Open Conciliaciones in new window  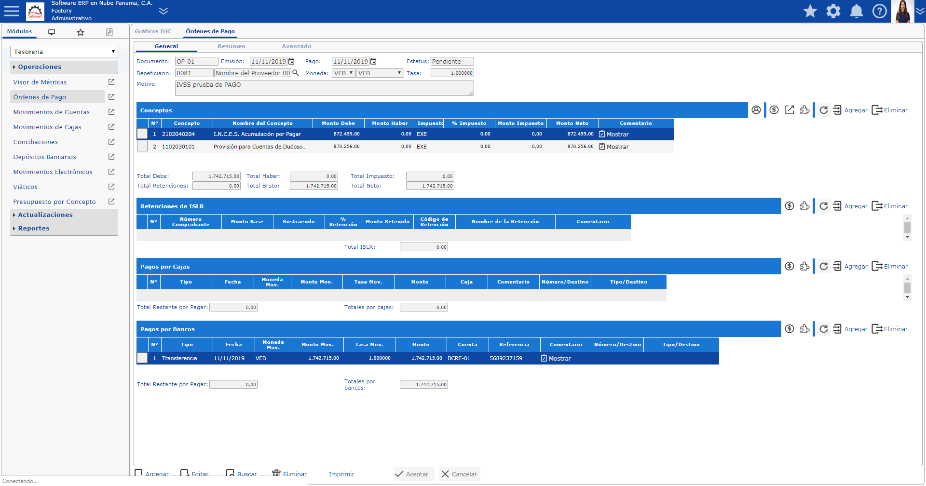coord(111,142)
